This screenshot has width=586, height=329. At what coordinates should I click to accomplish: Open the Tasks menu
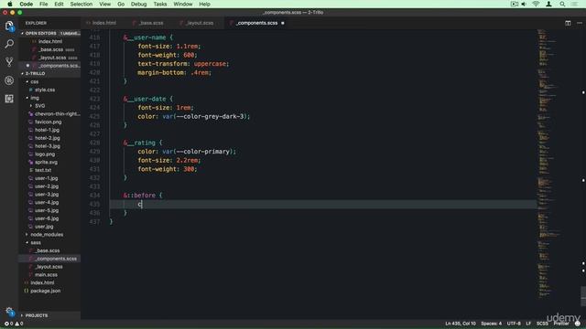pos(160,4)
